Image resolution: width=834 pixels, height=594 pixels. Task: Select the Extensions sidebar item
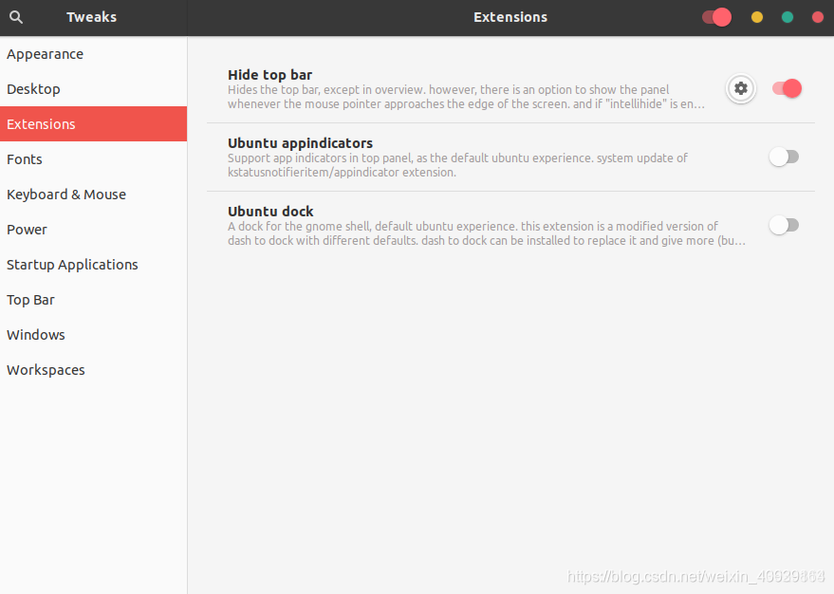pos(94,124)
